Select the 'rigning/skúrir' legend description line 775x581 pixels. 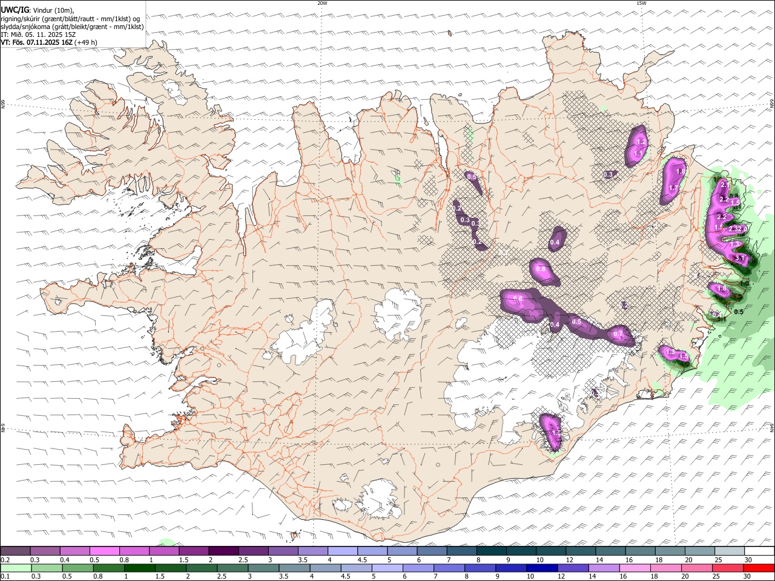click(x=70, y=18)
